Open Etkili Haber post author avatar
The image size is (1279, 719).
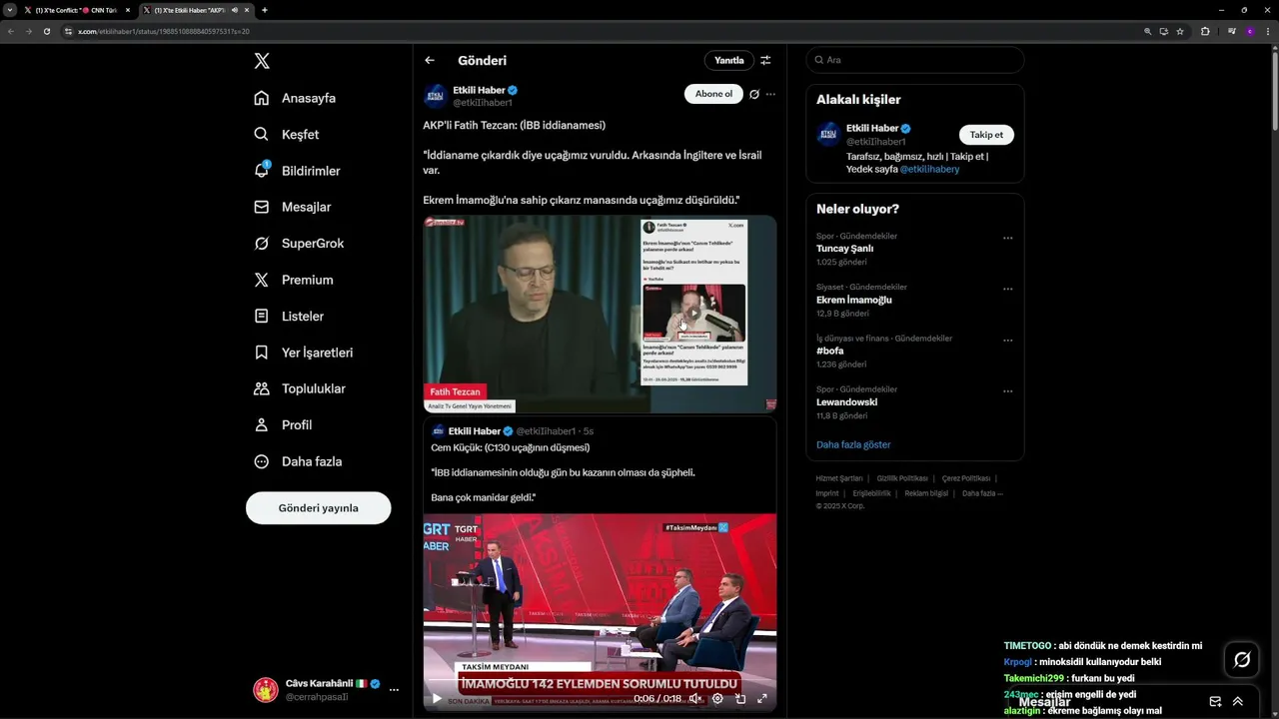(x=435, y=96)
